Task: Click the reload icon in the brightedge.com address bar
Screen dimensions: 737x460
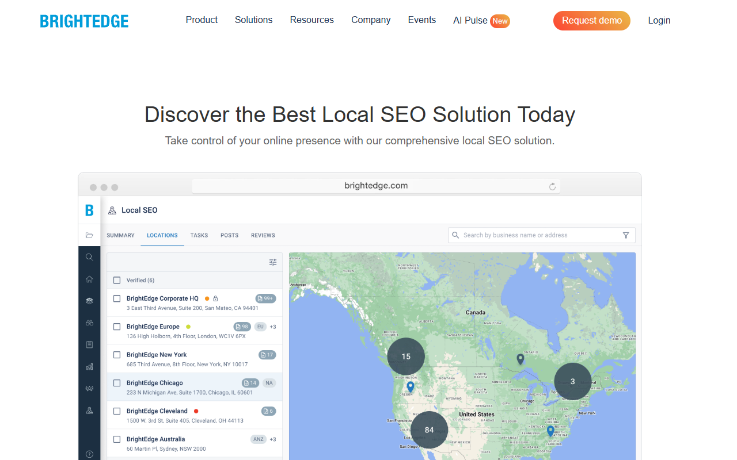Action: point(552,186)
